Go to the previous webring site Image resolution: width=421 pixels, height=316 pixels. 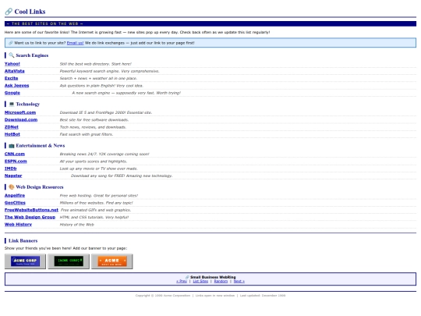tap(182, 282)
